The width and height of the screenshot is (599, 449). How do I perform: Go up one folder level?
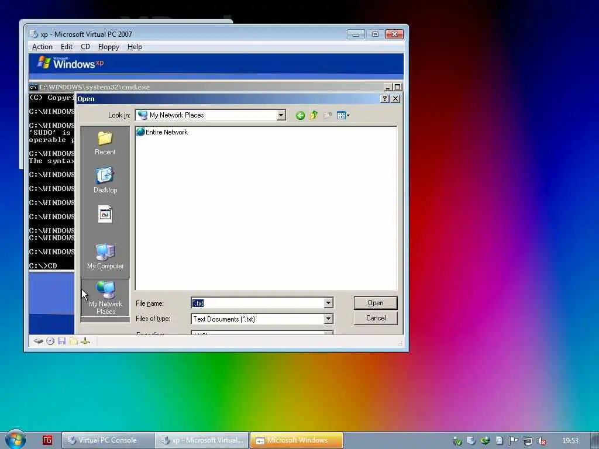(x=314, y=115)
